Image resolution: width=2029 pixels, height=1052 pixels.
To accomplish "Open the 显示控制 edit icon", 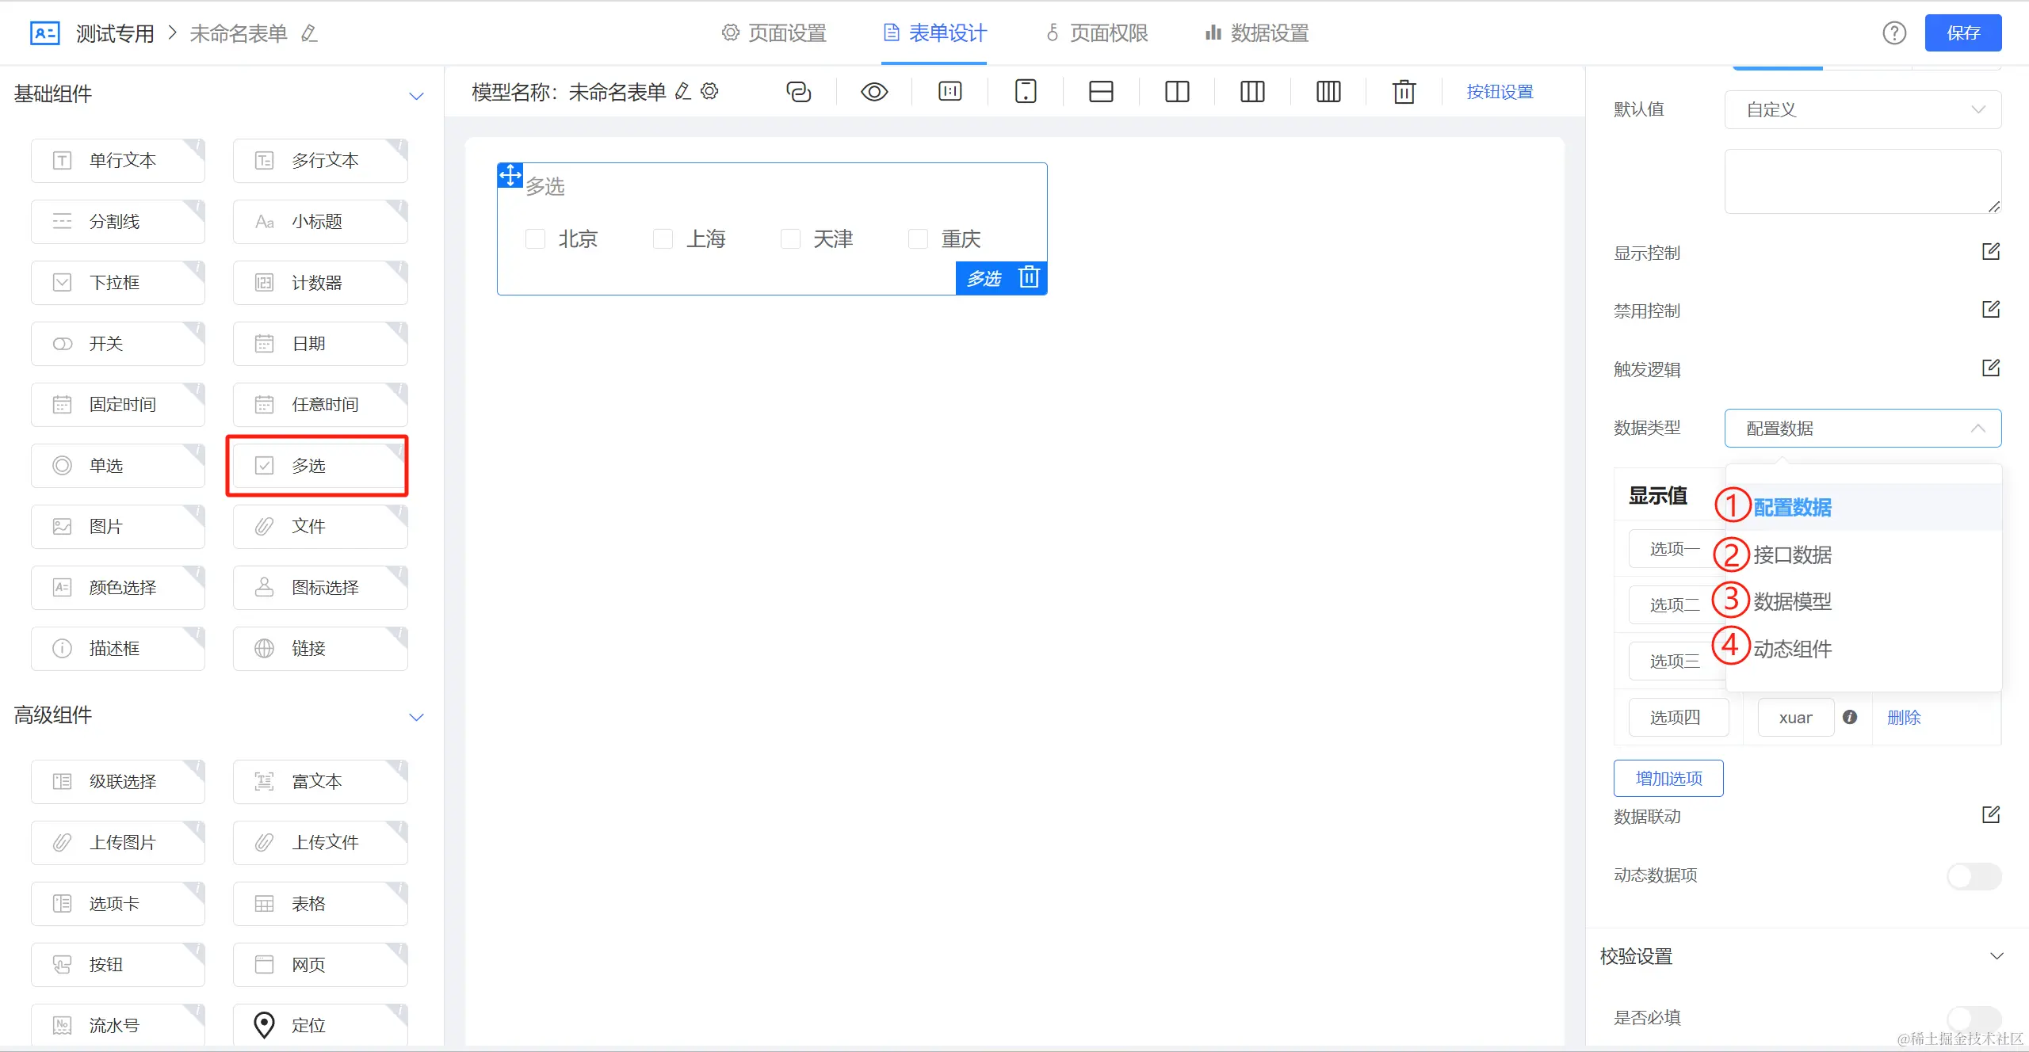I will [x=1990, y=252].
